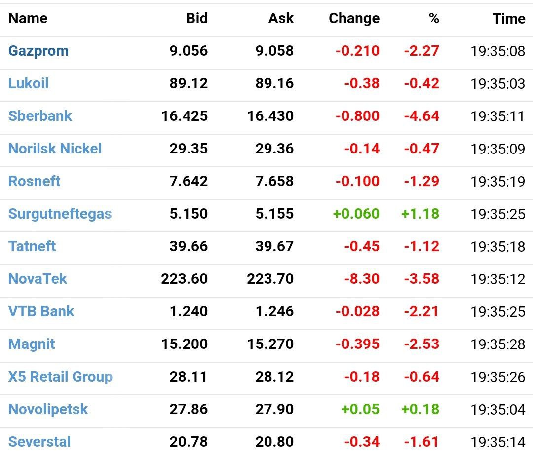Image resolution: width=533 pixels, height=458 pixels.
Task: Click the X5 Retail Group link
Action: (x=60, y=377)
